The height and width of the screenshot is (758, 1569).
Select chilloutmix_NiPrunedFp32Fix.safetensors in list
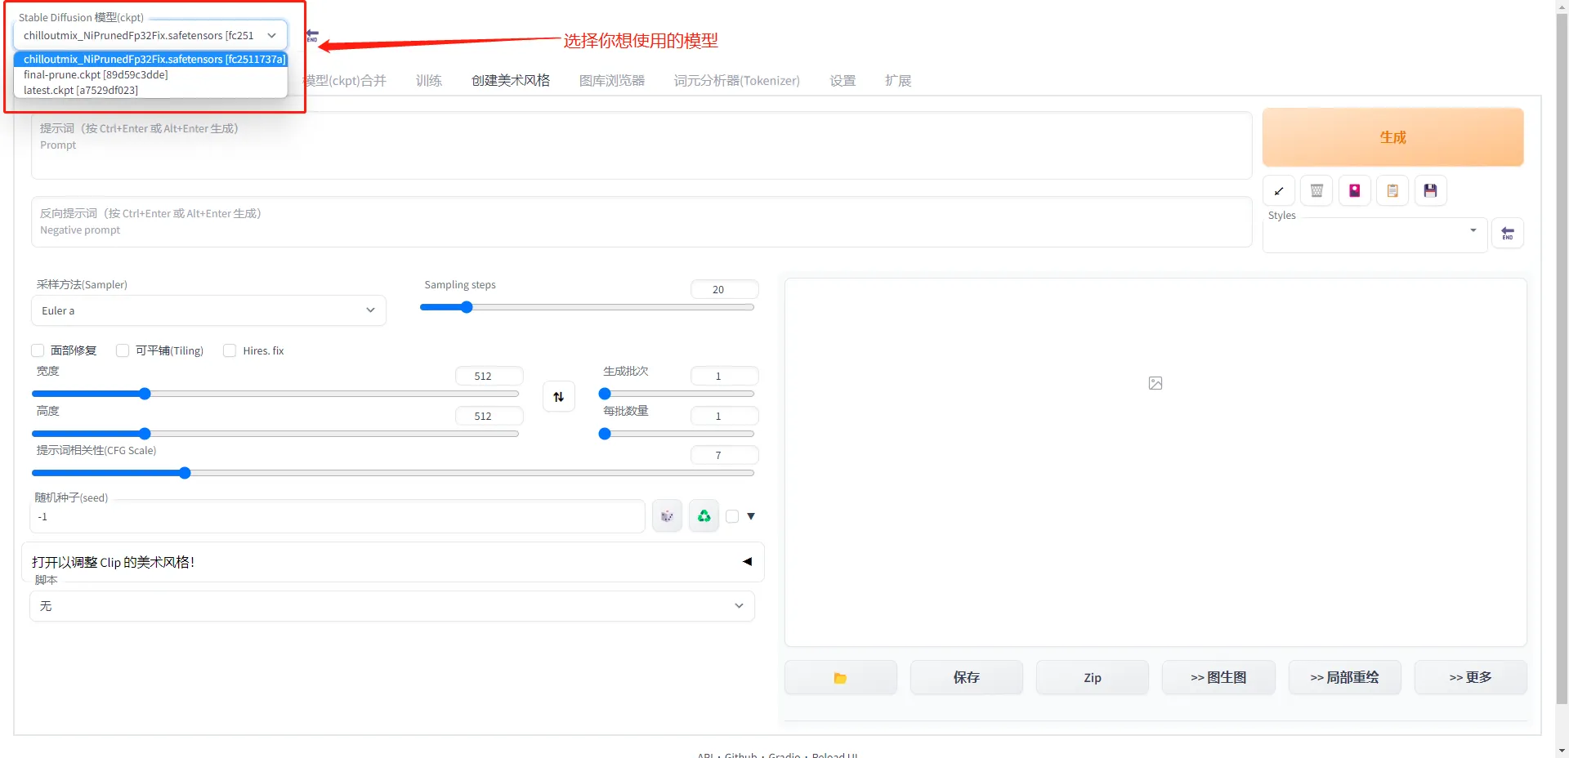click(x=150, y=59)
